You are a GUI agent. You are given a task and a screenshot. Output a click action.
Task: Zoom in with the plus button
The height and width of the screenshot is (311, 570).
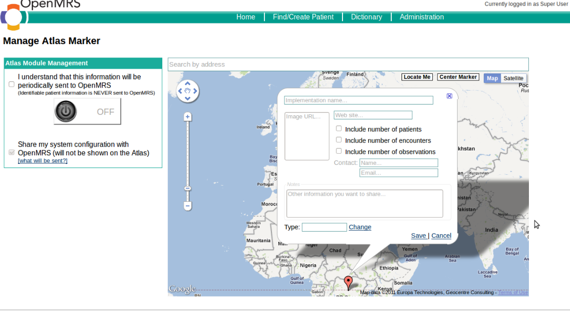pos(187,116)
